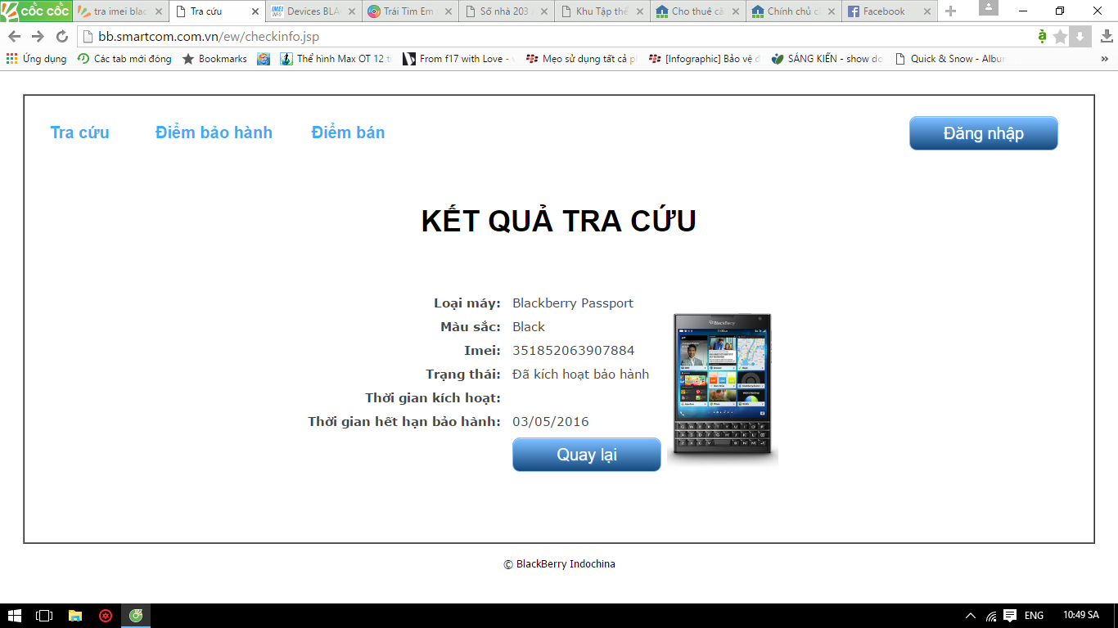
Task: Click the BlackBerry Passport phone image
Action: [723, 389]
